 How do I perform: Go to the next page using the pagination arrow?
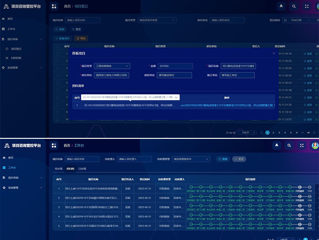[314, 132]
